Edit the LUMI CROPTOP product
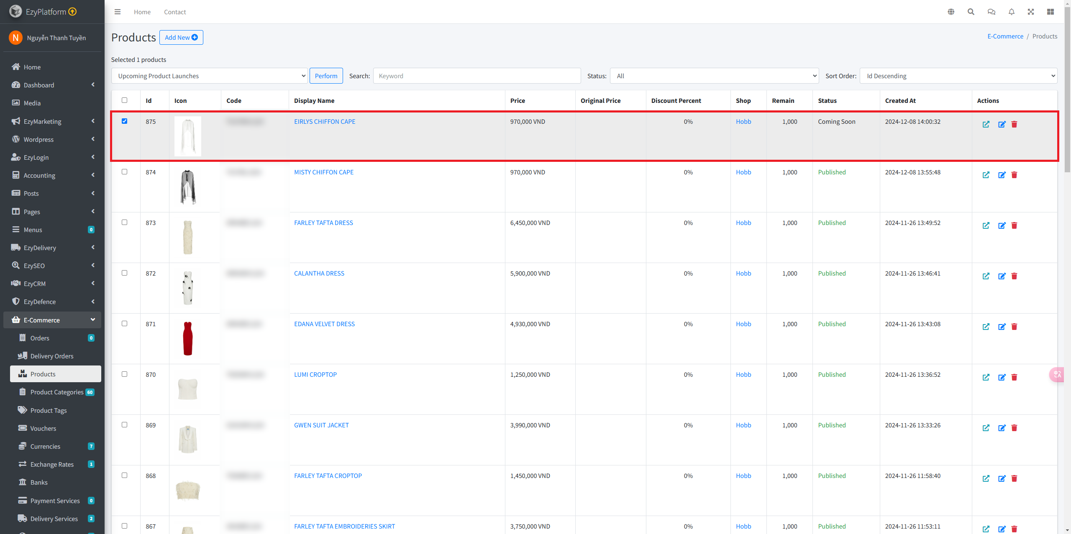Viewport: 1071px width, 534px height. coord(1002,377)
